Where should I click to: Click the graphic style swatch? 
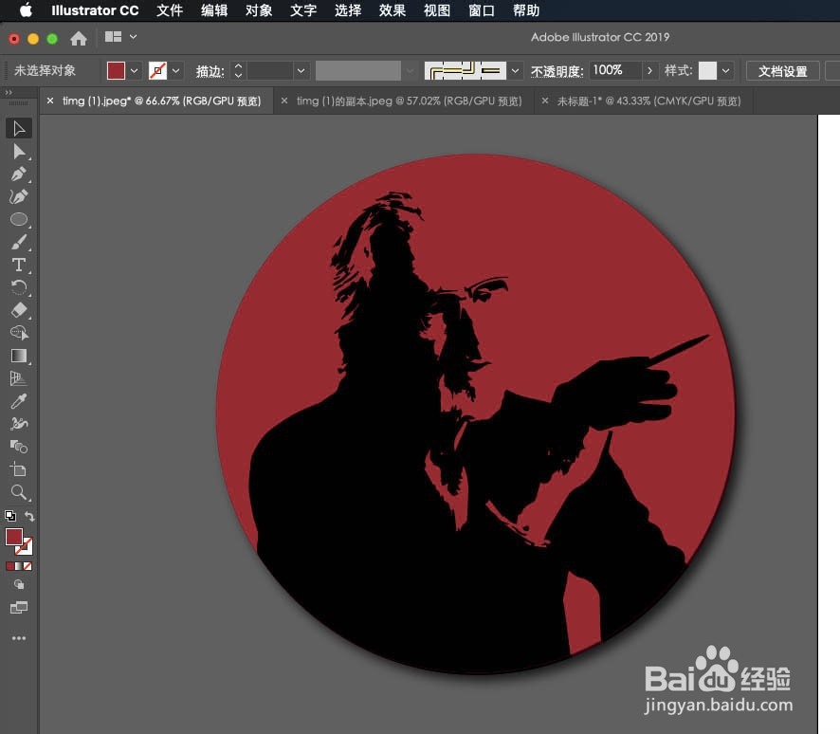(x=707, y=71)
